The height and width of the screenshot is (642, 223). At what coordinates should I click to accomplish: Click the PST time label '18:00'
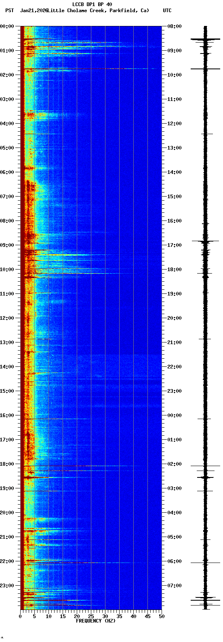point(7,464)
